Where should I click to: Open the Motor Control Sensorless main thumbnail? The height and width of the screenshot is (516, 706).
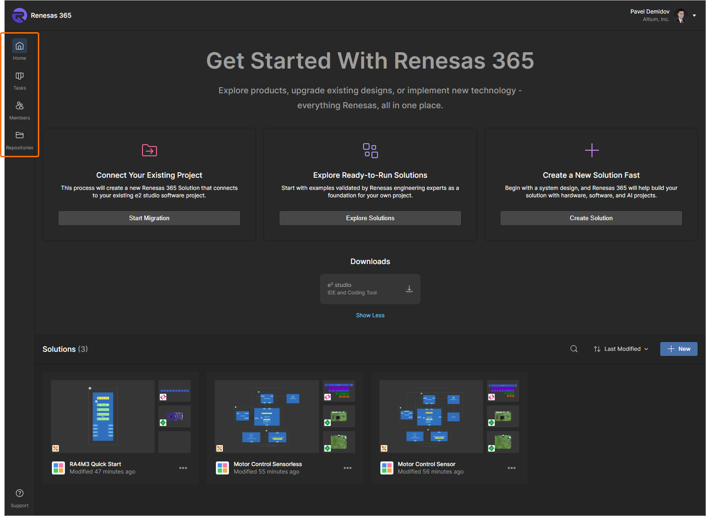click(267, 417)
